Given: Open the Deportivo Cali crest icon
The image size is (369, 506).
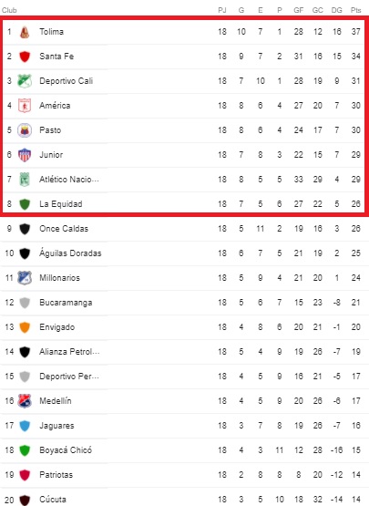Looking at the screenshot, I should click(x=25, y=81).
